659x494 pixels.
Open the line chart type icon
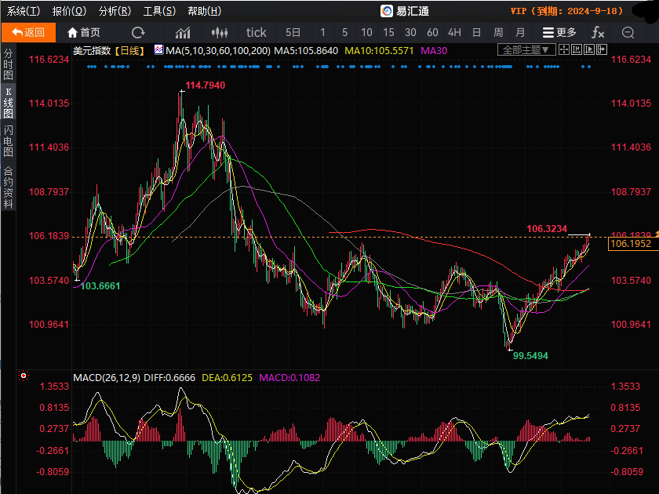183,32
